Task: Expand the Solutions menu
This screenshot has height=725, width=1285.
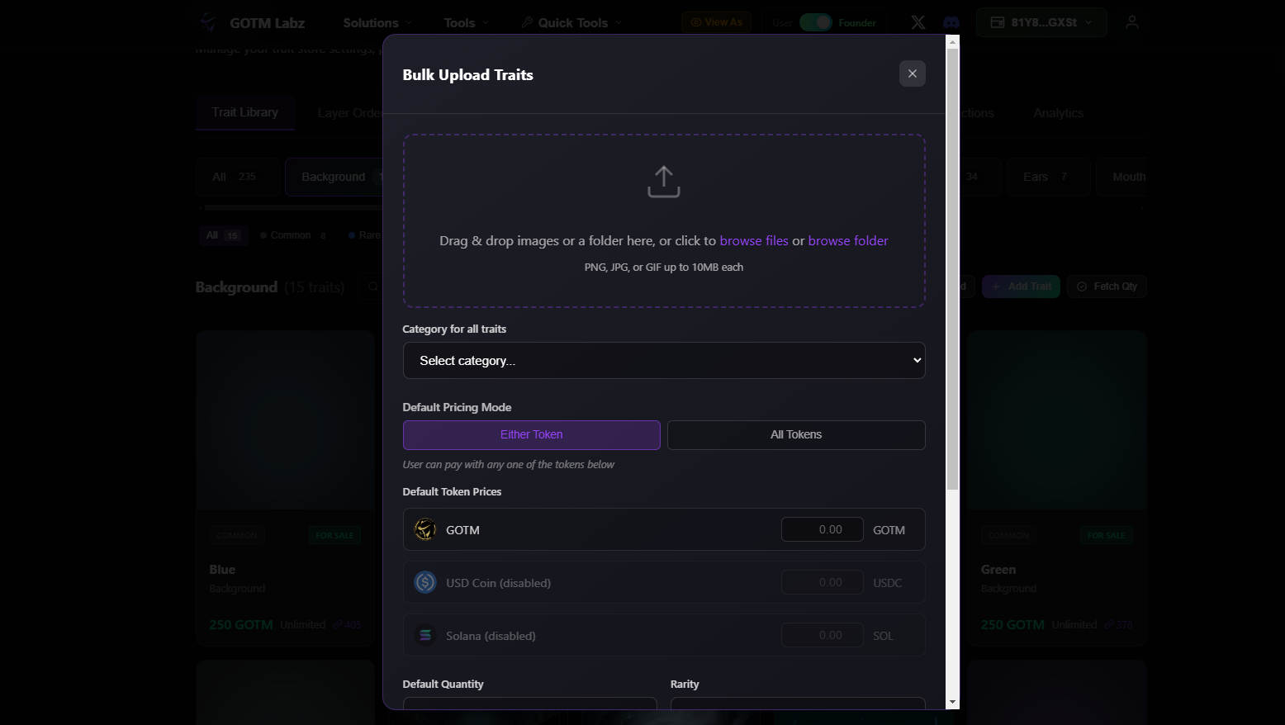Action: 377,23
